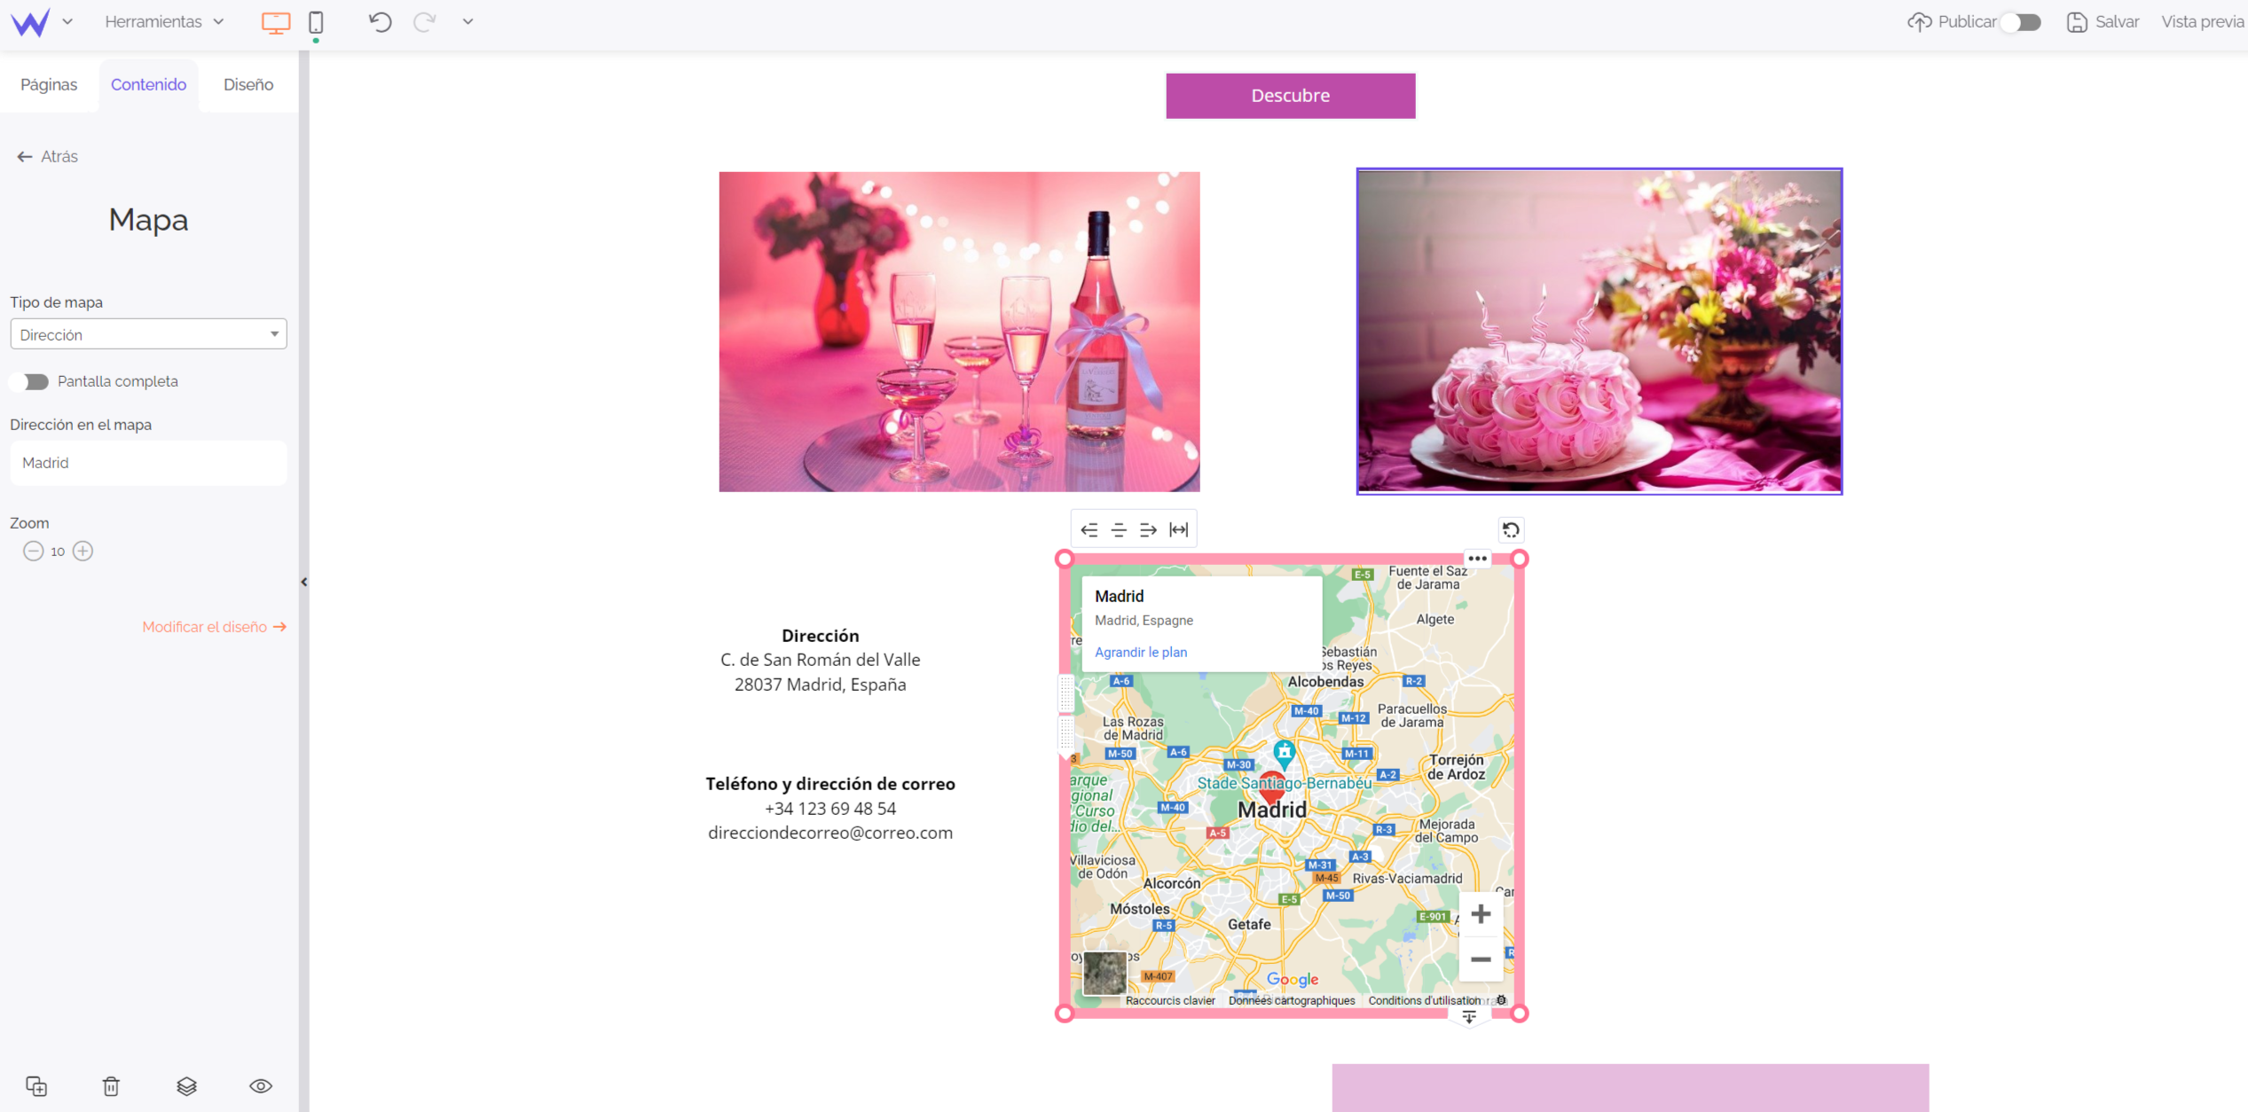The image size is (2248, 1112).
Task: Stretch map to full width icon
Action: click(x=1178, y=529)
